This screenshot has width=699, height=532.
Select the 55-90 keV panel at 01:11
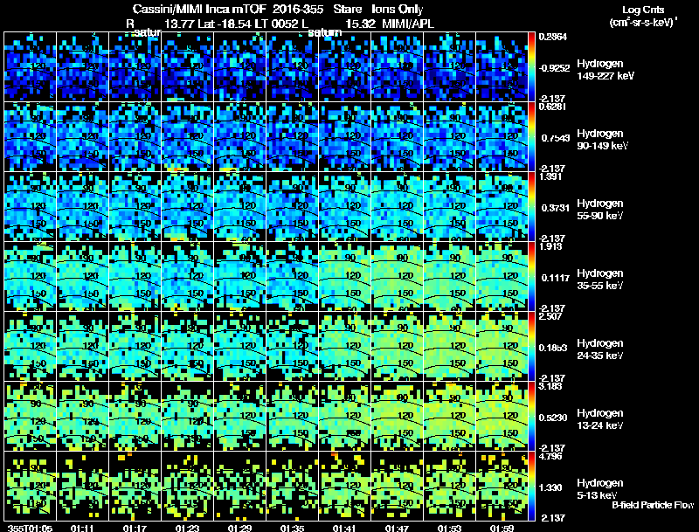point(82,207)
